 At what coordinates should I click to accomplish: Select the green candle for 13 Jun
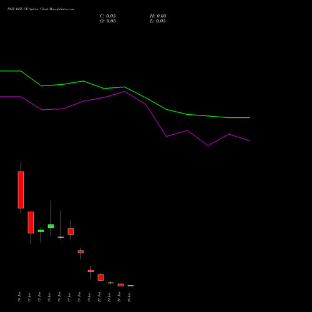pyautogui.click(x=51, y=226)
